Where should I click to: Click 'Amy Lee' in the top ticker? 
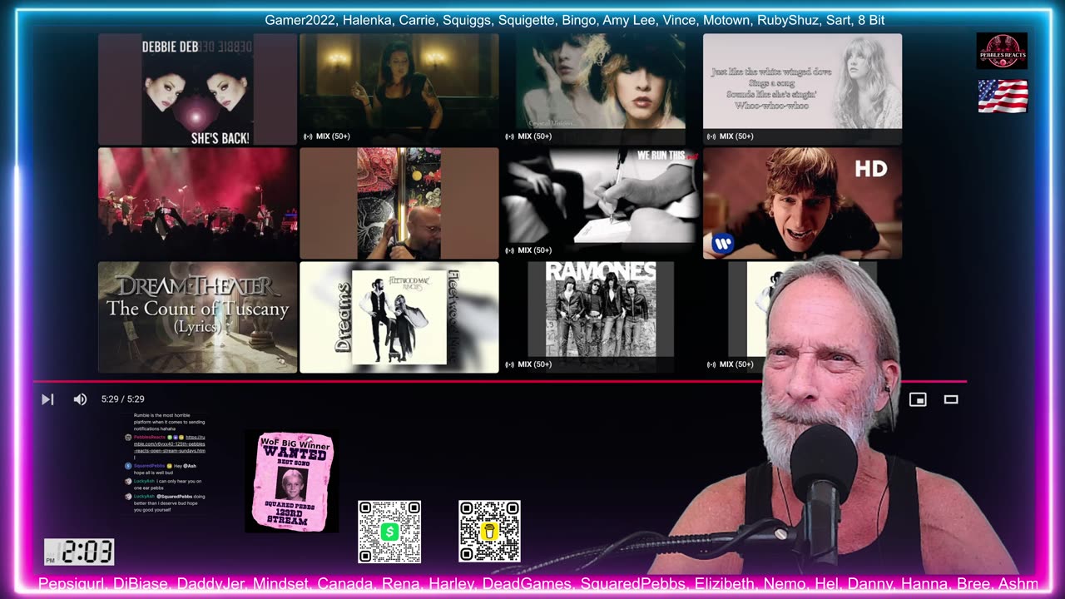click(629, 20)
